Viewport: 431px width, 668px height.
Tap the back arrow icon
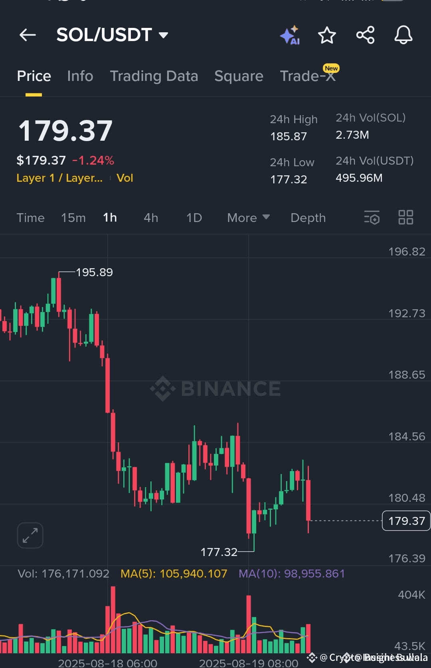coord(28,35)
